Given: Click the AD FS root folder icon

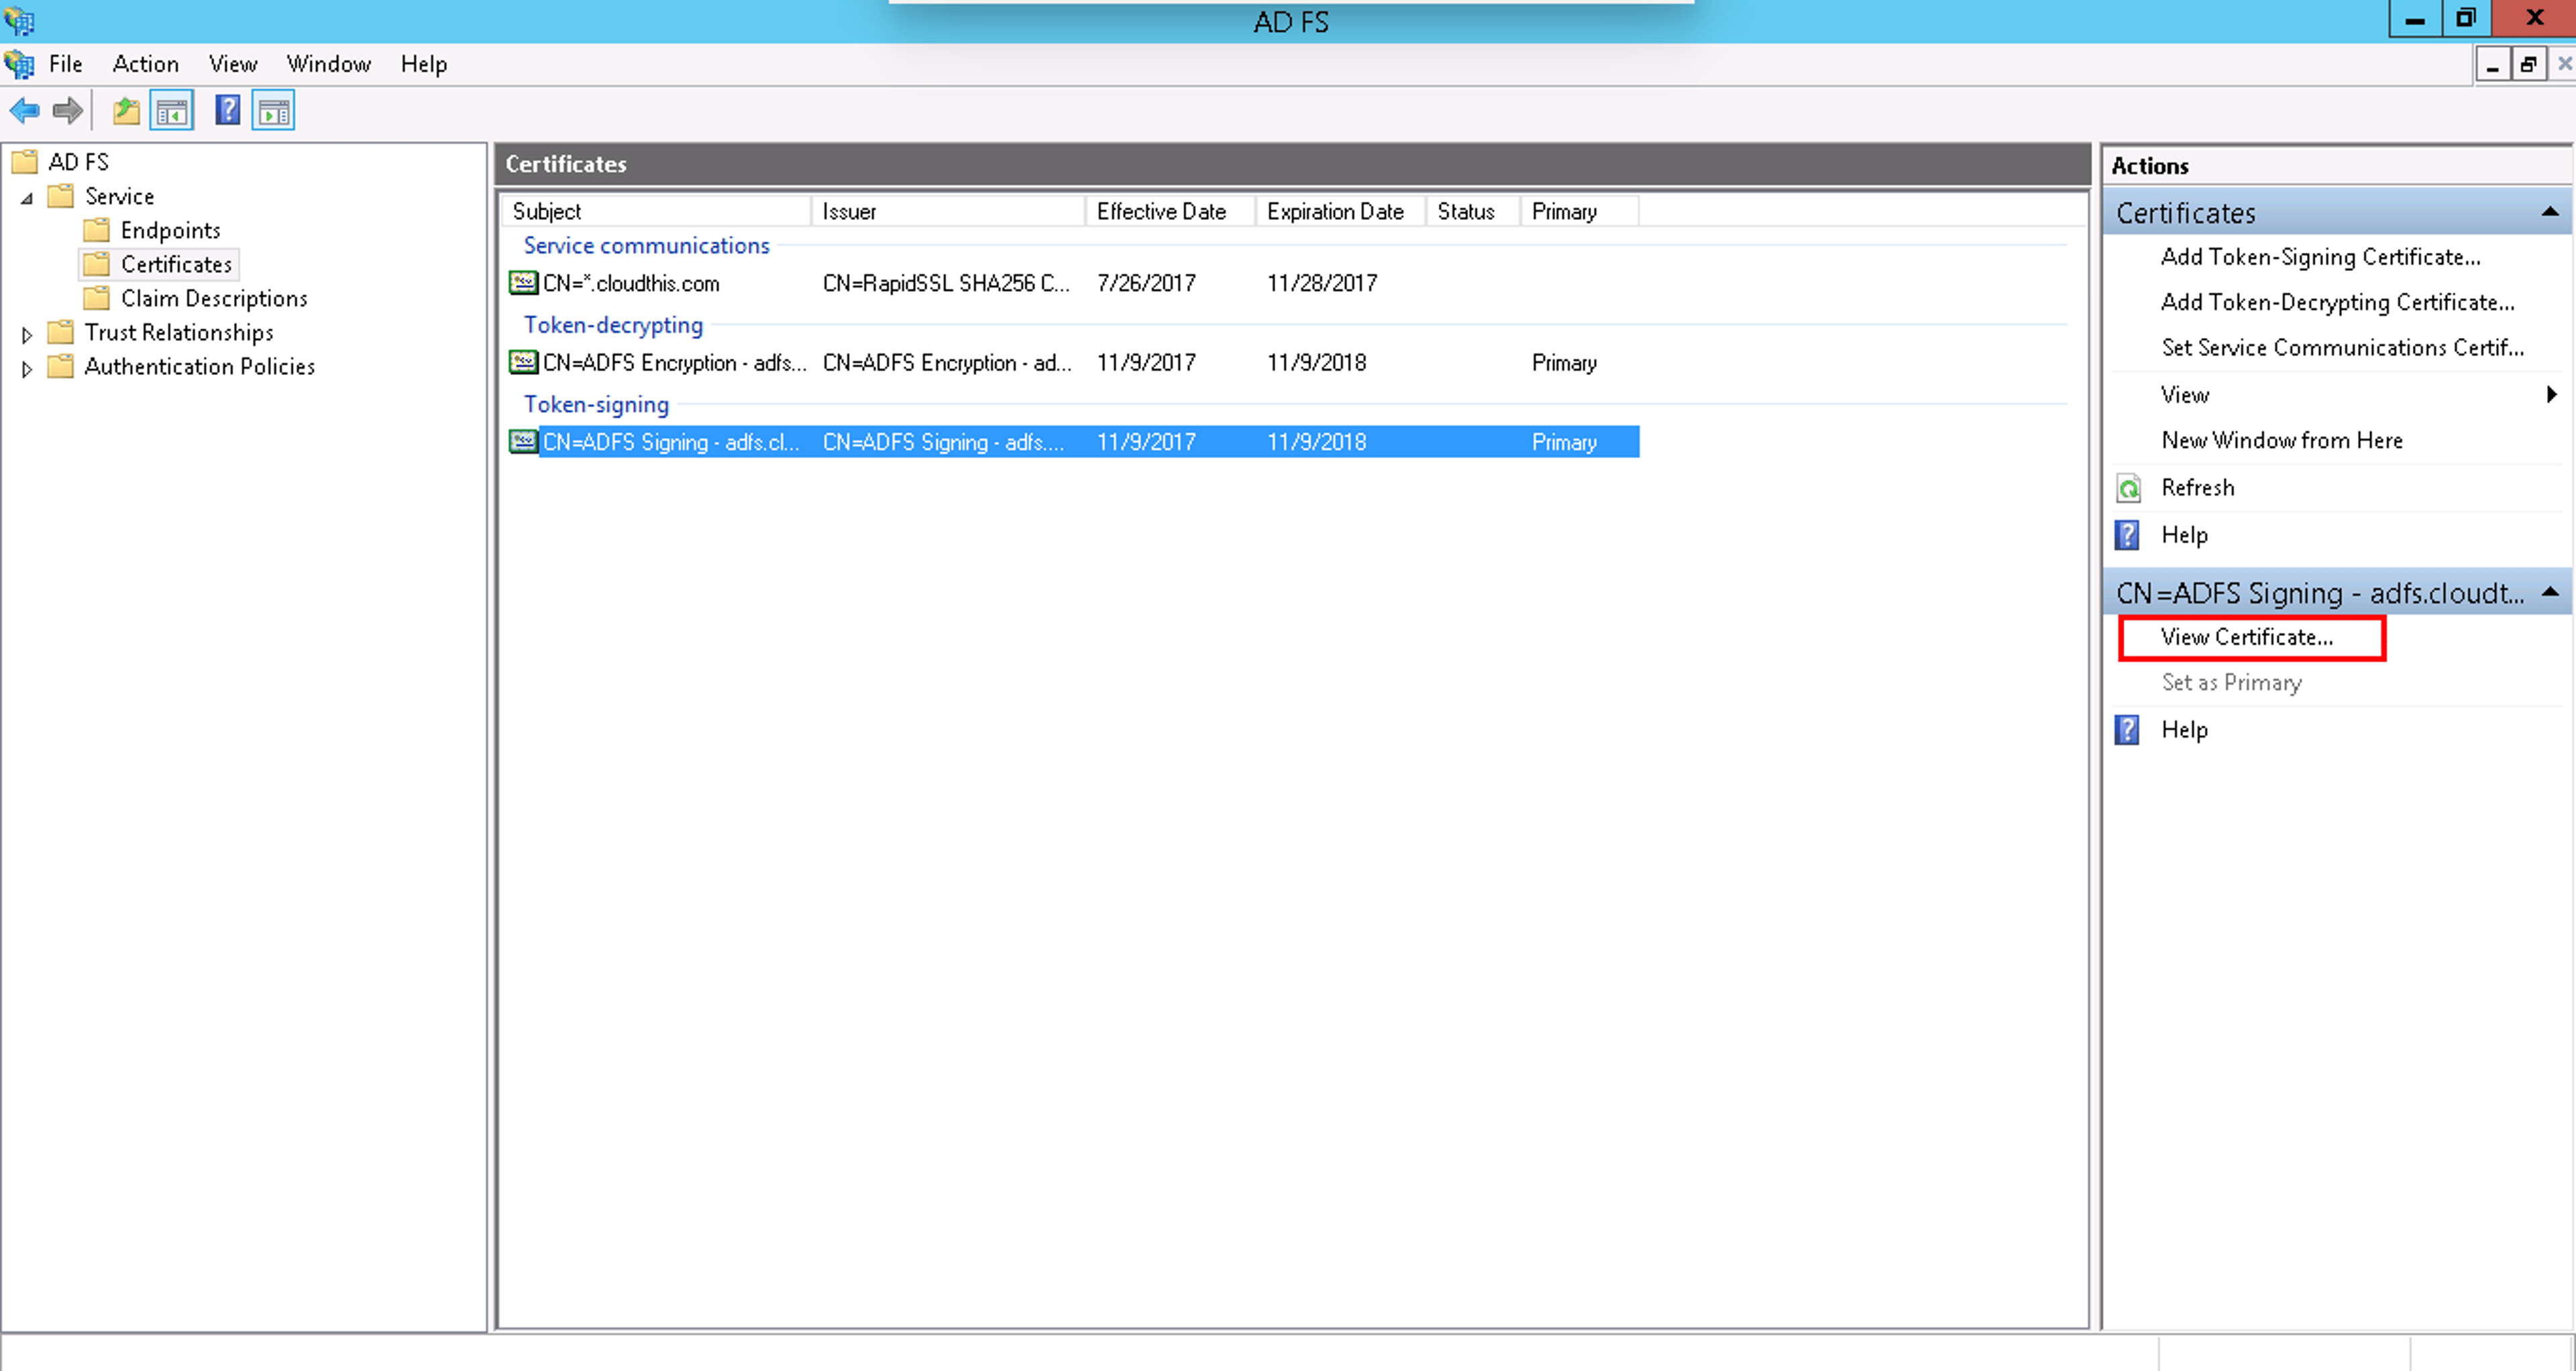Looking at the screenshot, I should click(25, 162).
